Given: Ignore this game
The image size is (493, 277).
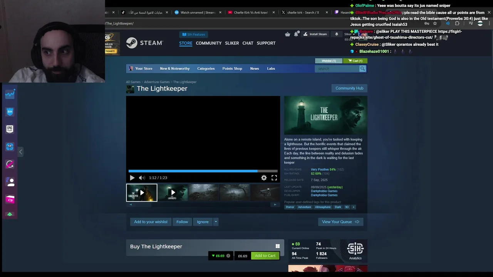Looking at the screenshot, I should [x=203, y=222].
